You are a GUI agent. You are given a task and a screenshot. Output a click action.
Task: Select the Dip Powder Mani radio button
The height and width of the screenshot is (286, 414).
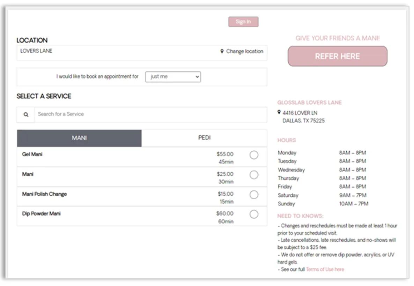[254, 214]
